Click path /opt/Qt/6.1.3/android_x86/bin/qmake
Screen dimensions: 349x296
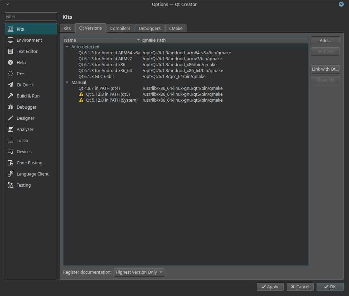click(x=180, y=65)
